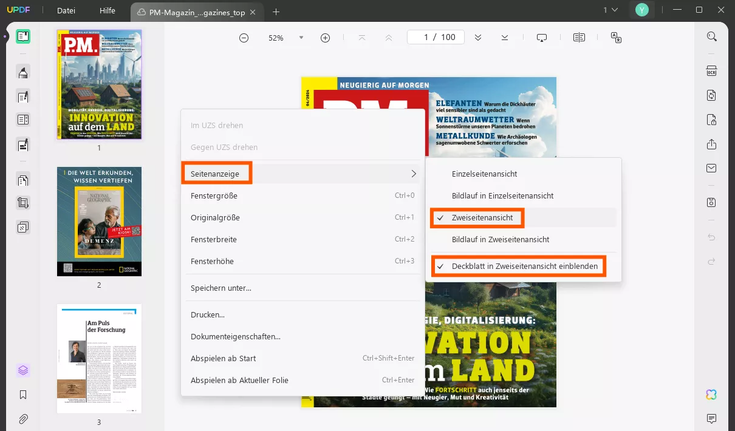Viewport: 735px width, 431px height.
Task: Open the Layers panel icon
Action: [x=23, y=370]
